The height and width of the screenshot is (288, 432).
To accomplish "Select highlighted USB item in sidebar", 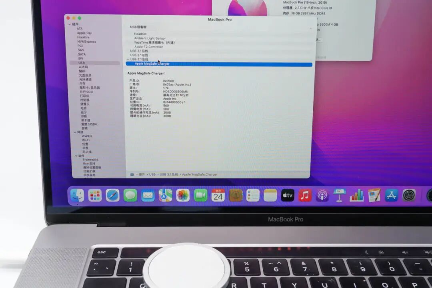I will (95, 63).
